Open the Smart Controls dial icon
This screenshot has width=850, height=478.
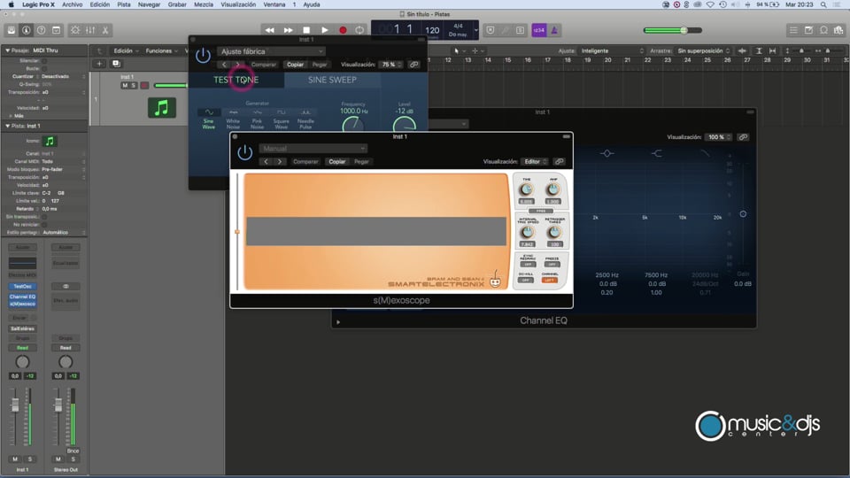tap(75, 30)
